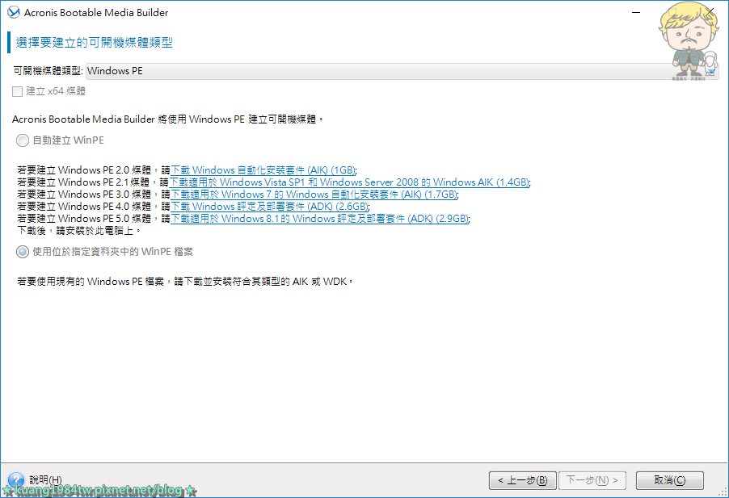Select 使用位於指定資料夾中的 WinPE 檔案 option

click(x=23, y=252)
